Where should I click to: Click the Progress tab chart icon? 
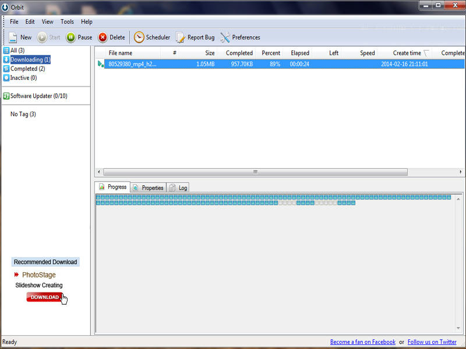102,187
